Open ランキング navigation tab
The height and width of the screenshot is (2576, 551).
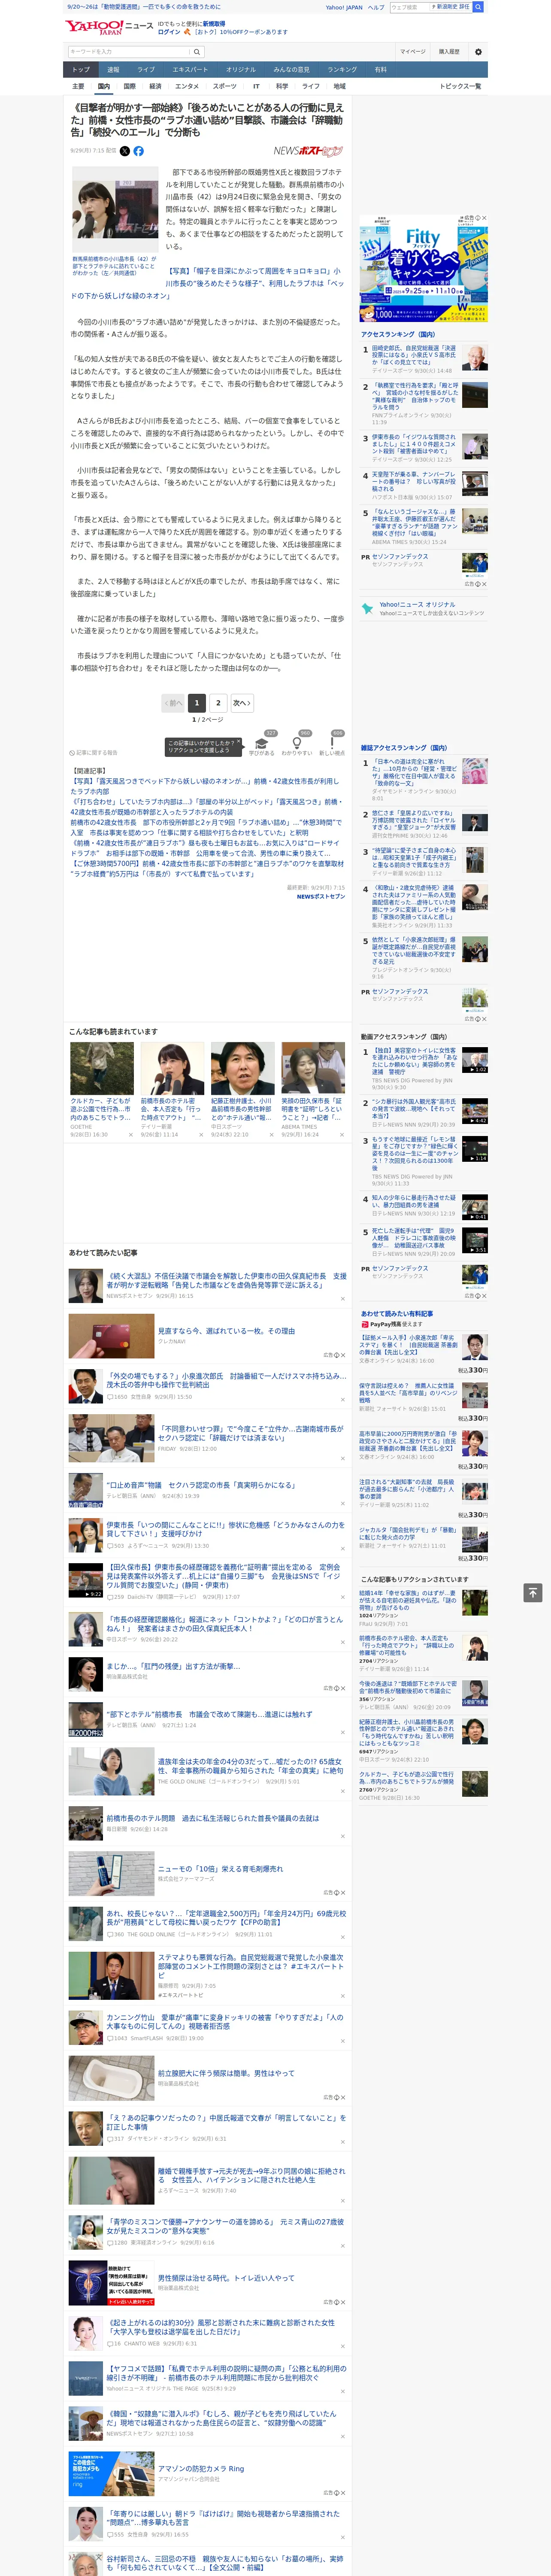click(x=342, y=70)
